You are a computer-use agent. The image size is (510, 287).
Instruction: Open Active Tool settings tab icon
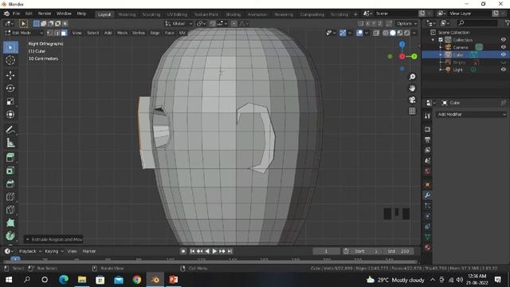427,116
